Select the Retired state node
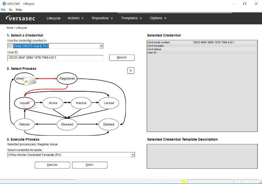 coord(24,124)
